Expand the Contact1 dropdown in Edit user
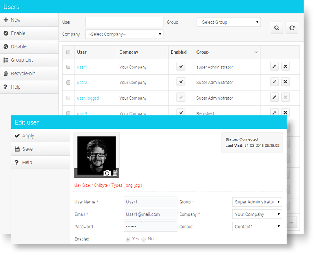 pos(257,227)
